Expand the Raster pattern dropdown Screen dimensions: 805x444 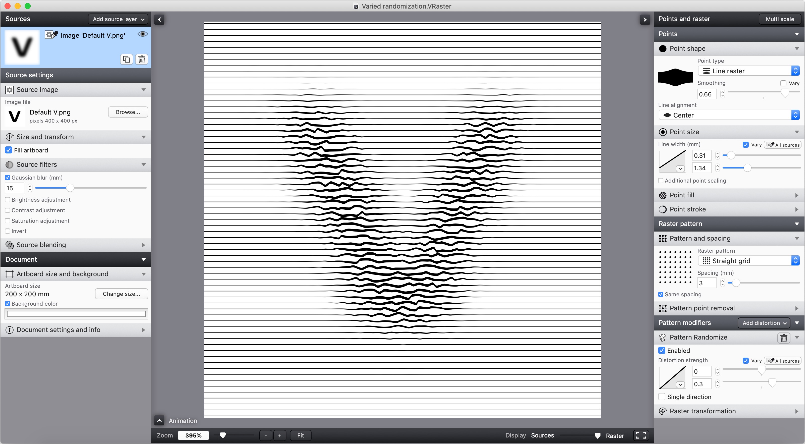pos(747,260)
